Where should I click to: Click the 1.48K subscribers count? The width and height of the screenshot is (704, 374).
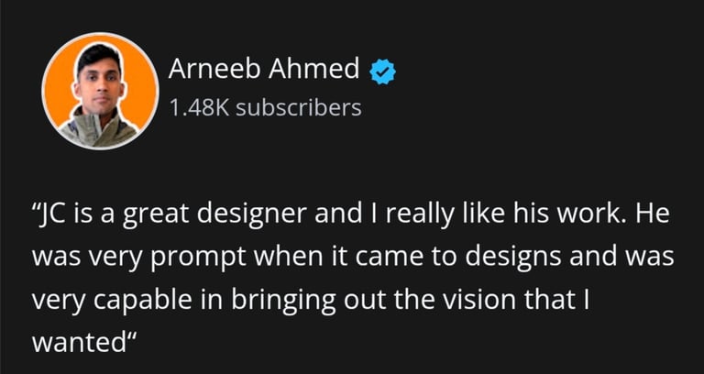tap(265, 108)
